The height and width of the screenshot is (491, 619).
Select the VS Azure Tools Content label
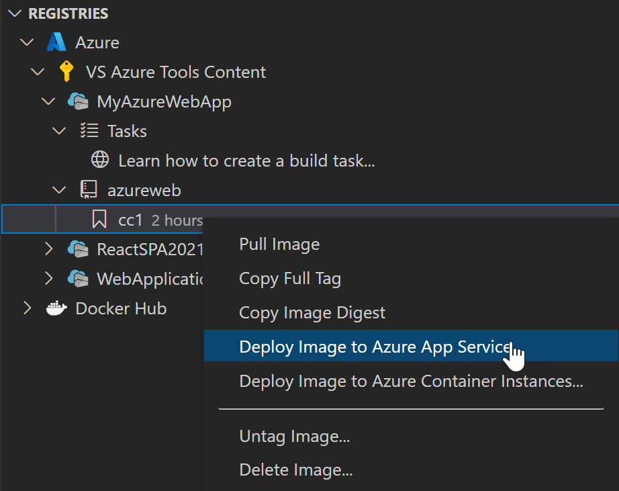[176, 73]
